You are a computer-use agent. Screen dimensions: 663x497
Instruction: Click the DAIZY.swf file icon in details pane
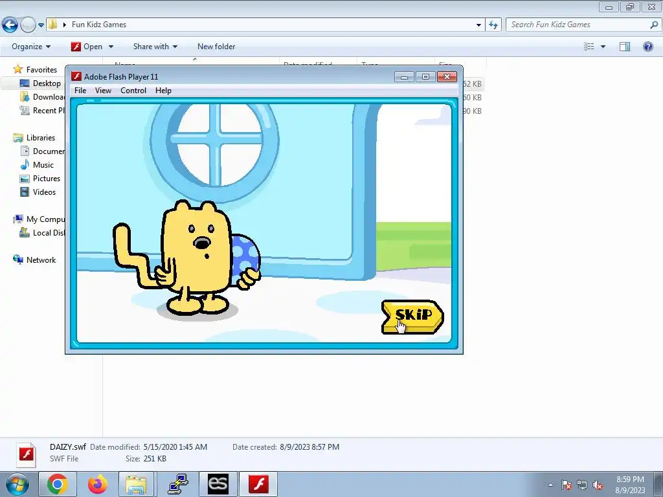coord(27,455)
